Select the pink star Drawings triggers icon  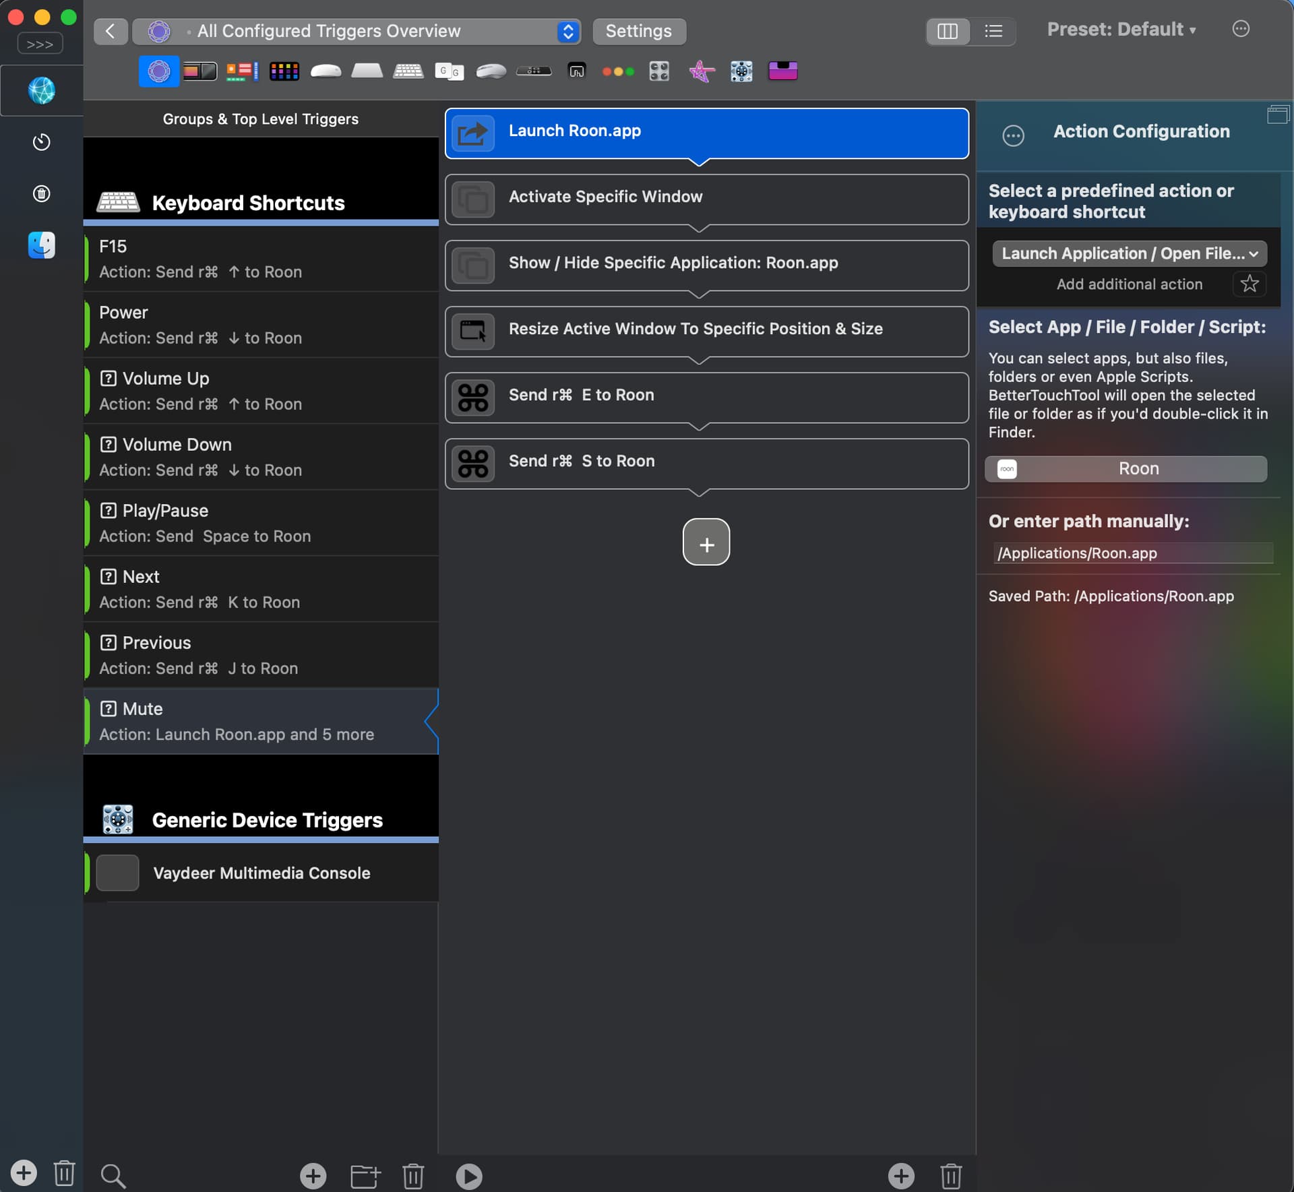tap(701, 71)
